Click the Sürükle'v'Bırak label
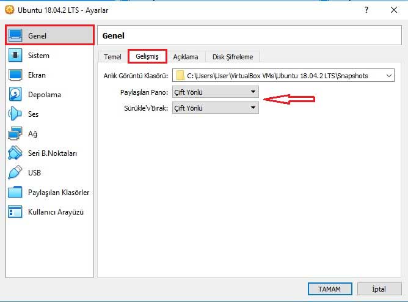The image size is (408, 302). pyautogui.click(x=146, y=108)
